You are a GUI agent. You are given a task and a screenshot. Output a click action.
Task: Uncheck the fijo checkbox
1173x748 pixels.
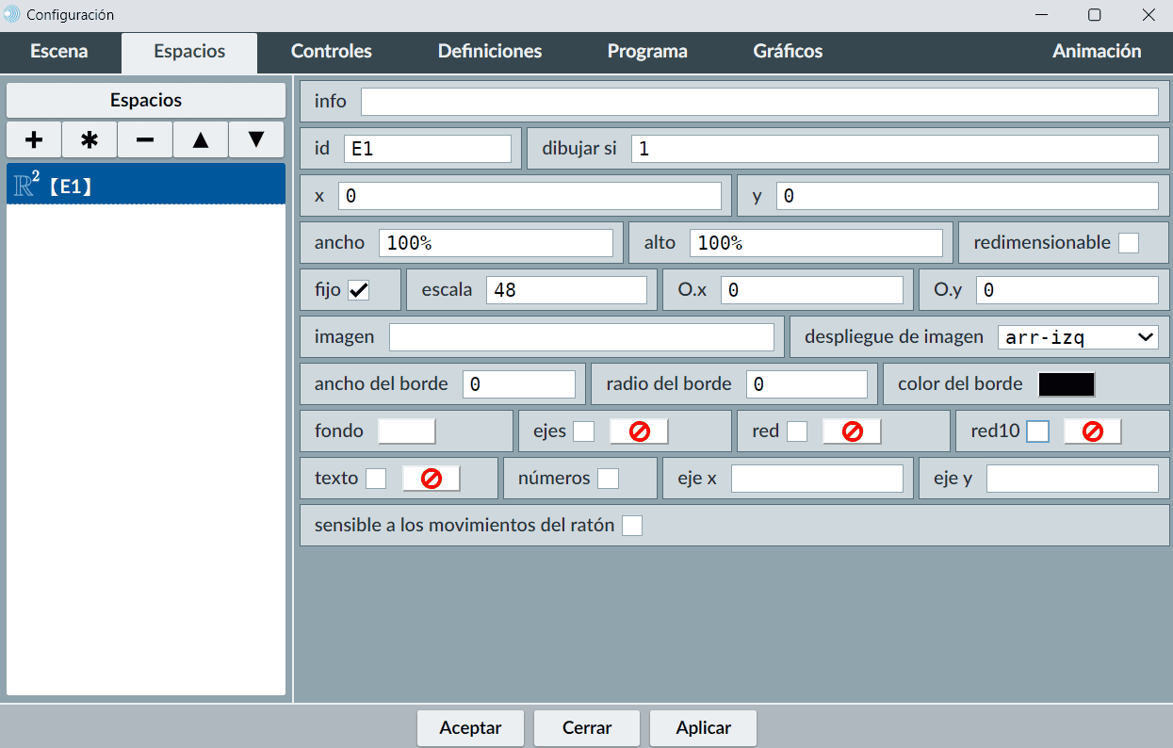tap(359, 290)
